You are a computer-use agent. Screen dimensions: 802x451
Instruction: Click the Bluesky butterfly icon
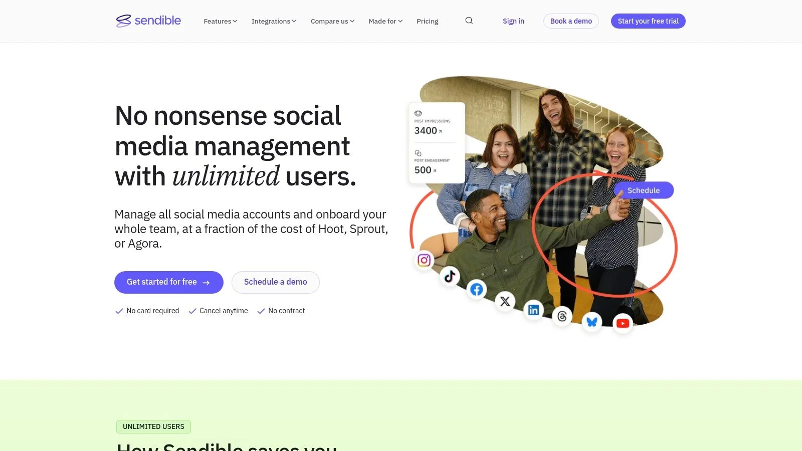(592, 322)
